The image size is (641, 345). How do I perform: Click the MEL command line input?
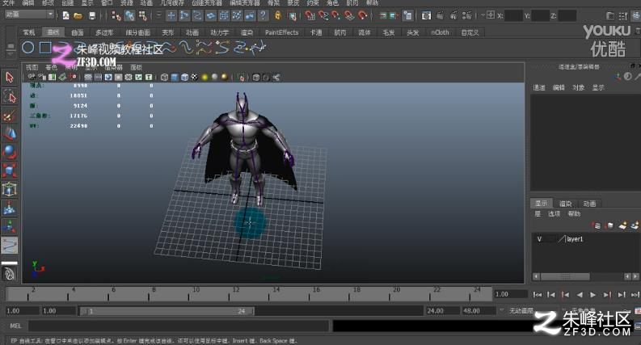[x=179, y=326]
